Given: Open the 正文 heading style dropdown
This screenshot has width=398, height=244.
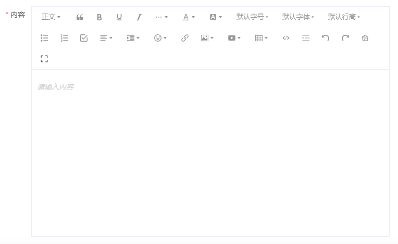Looking at the screenshot, I should [51, 17].
